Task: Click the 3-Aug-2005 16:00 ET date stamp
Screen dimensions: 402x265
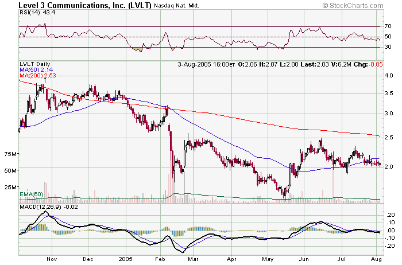Action: click(x=206, y=64)
